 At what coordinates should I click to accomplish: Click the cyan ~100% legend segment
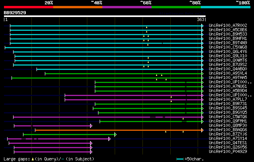(226, 7)
